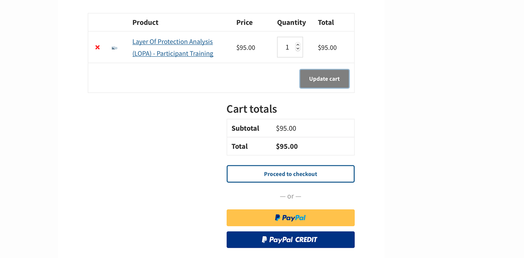This screenshot has width=524, height=258.
Task: Choose the PayPal CREDIT button
Action: coord(291,240)
